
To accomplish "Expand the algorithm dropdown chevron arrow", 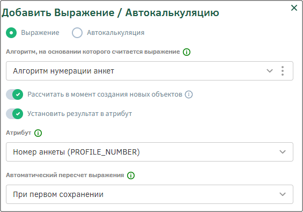I will (x=270, y=71).
